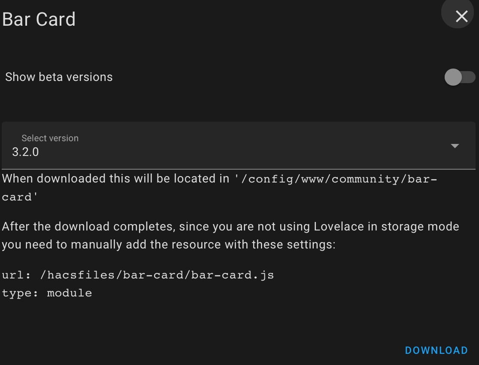Image resolution: width=479 pixels, height=365 pixels.
Task: Close the Bar Card dialog
Action: pos(461,16)
